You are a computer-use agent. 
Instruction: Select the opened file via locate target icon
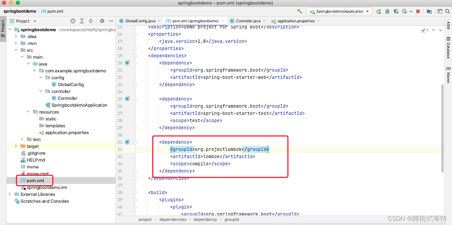(x=73, y=21)
